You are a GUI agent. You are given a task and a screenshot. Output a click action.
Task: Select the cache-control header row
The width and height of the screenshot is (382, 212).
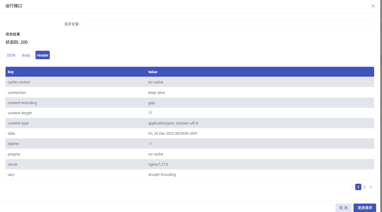tap(19, 82)
